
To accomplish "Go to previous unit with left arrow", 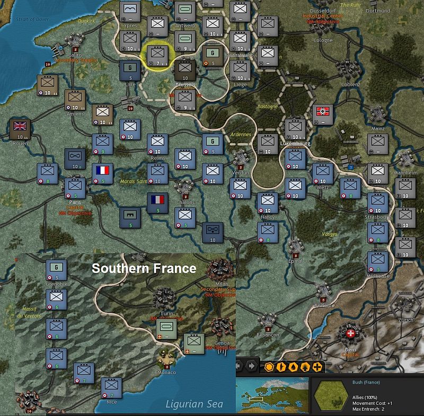I will coord(239,366).
